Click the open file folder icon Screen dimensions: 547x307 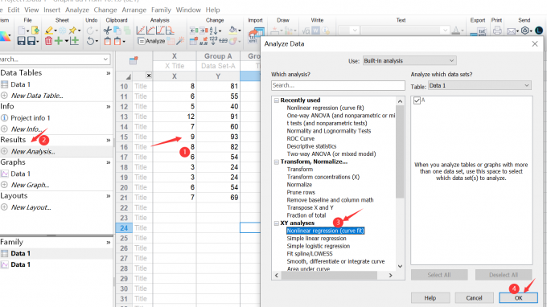tap(35, 31)
